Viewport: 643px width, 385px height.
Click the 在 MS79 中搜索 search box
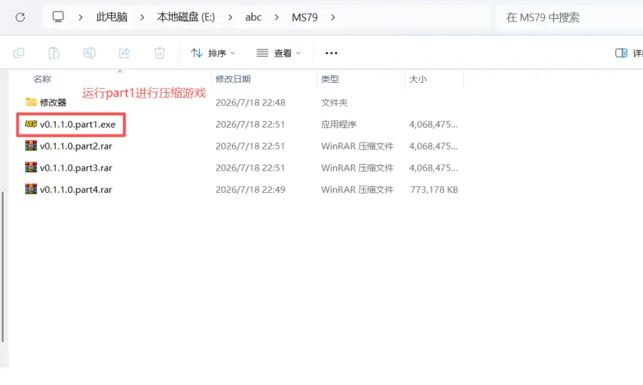pos(570,17)
